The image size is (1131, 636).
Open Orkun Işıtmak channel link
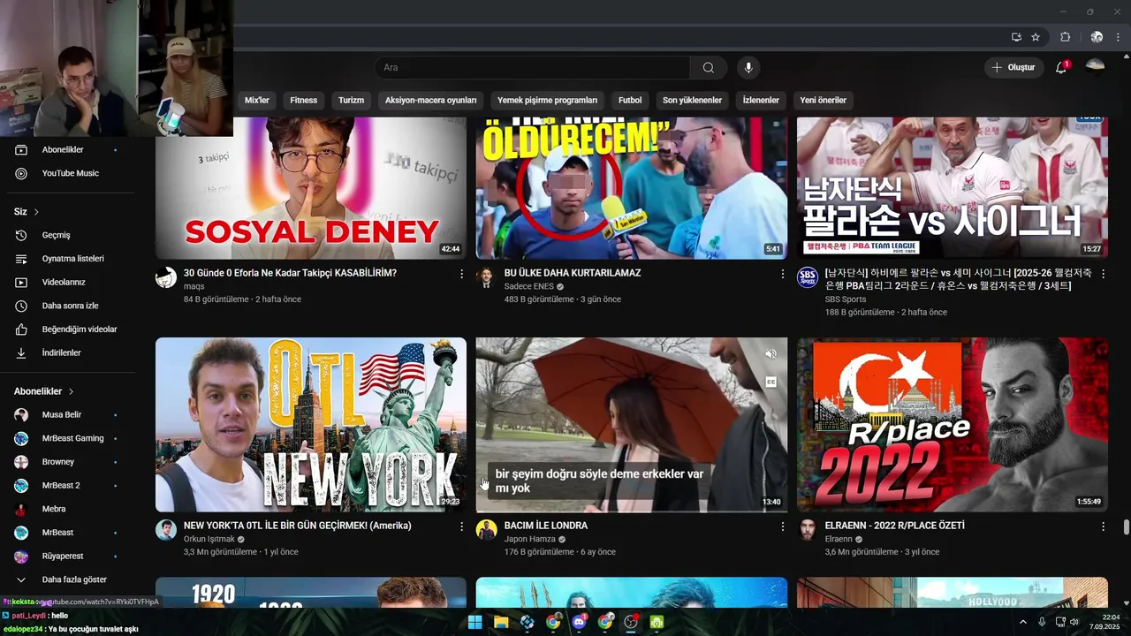pos(209,540)
